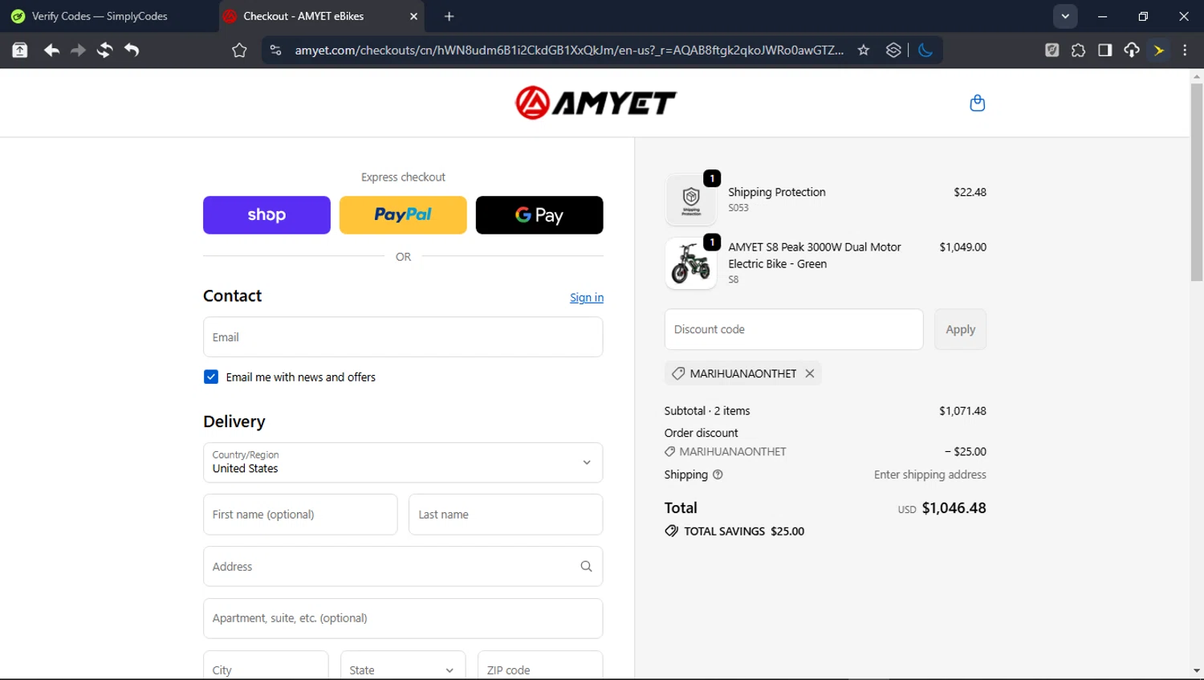The width and height of the screenshot is (1204, 680).
Task: Click the Shipping Protection product thumbnail
Action: [x=691, y=200]
